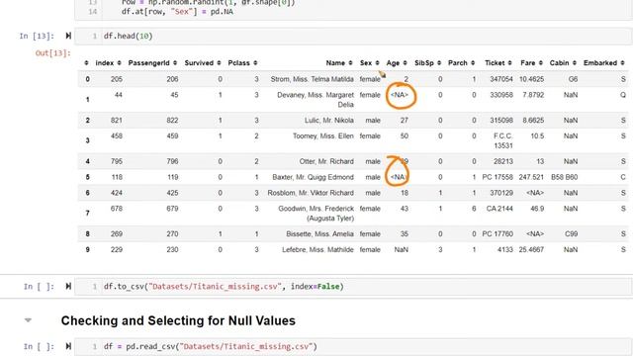
Task: Click ticket value 'CA 2144'
Action: pyautogui.click(x=499, y=209)
